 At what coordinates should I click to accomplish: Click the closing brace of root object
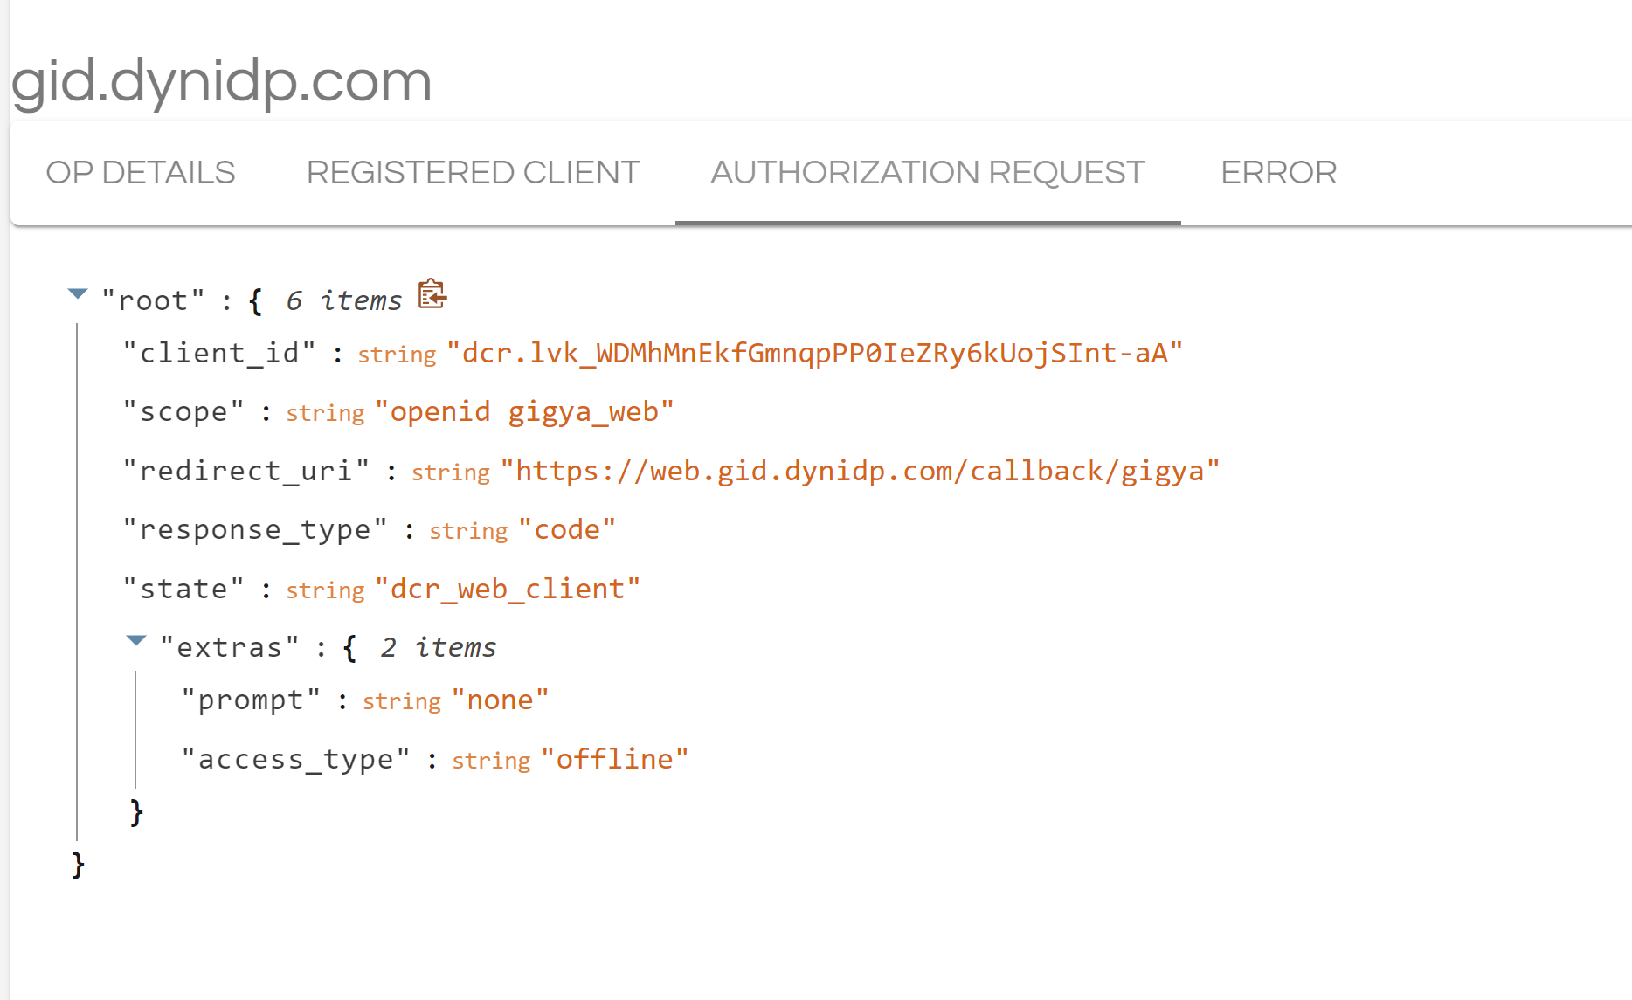78,865
